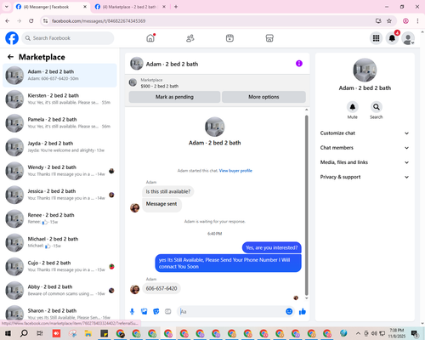Reload the page
Screen dimensions: 425x340
(x=31, y=20)
